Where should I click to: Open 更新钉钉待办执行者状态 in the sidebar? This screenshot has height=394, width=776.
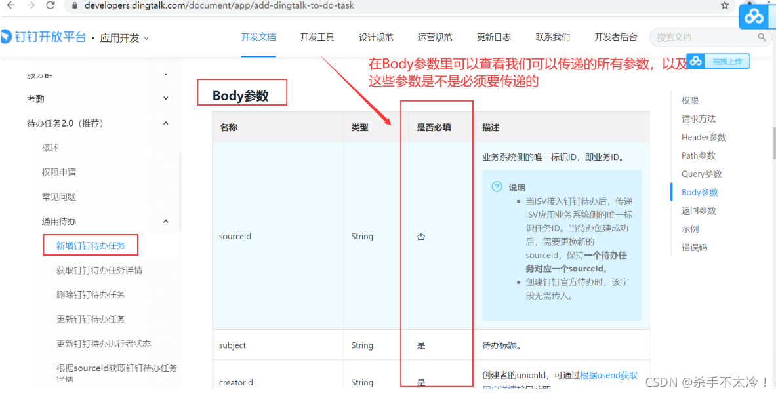click(x=104, y=343)
